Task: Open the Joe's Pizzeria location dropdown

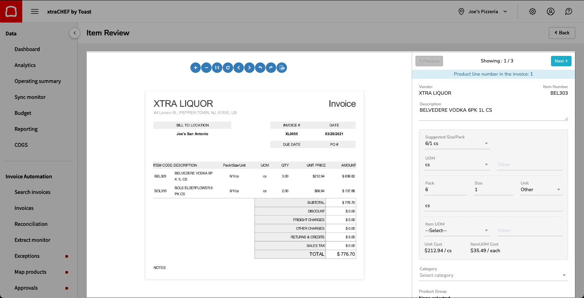Action: [483, 11]
